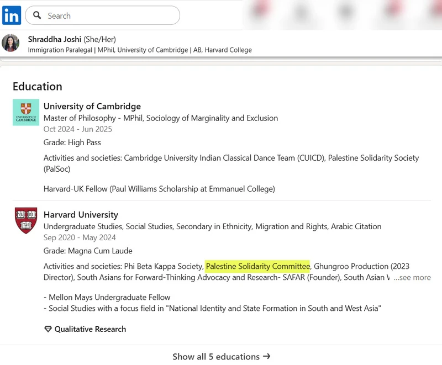Viewport: 442px width, 365px height.
Task: Select the University of Cambridge school title
Action: click(x=92, y=107)
